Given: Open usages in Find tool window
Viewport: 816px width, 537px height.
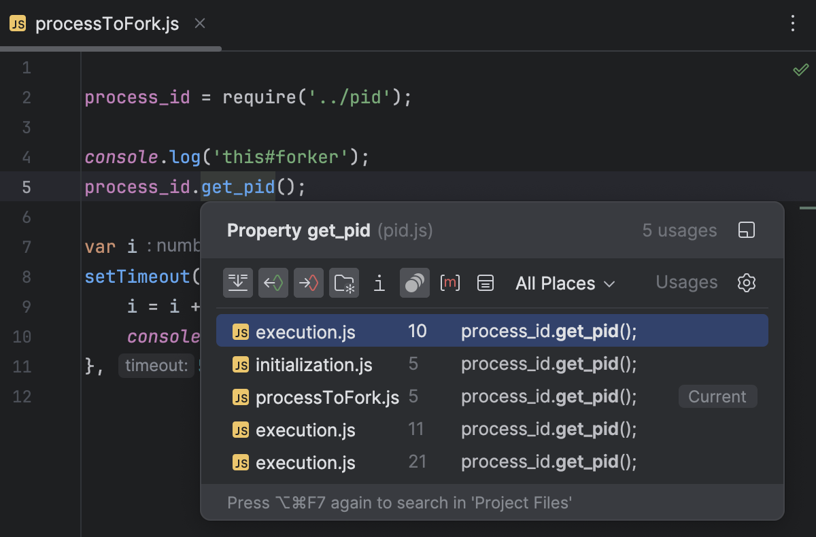Looking at the screenshot, I should tap(746, 230).
